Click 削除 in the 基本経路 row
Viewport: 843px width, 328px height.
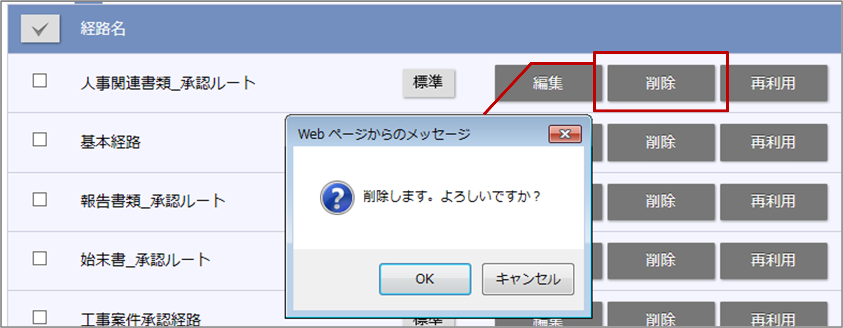click(661, 143)
